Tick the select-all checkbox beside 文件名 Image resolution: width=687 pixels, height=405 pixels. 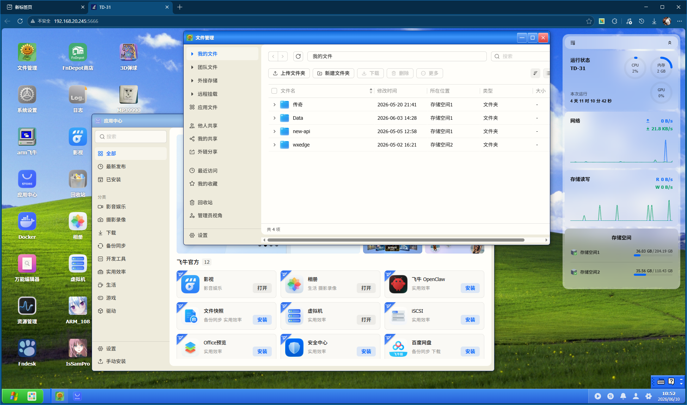pyautogui.click(x=274, y=91)
